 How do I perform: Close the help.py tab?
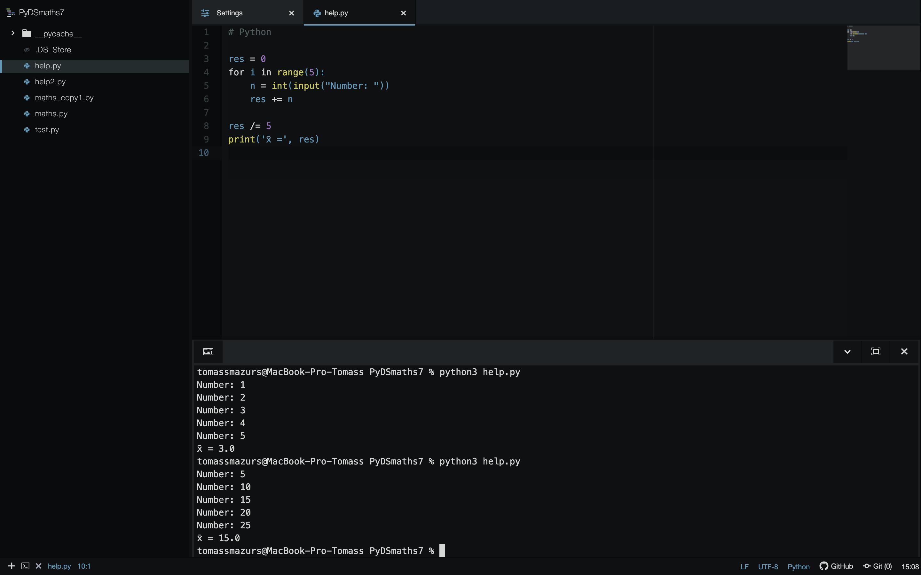tap(403, 13)
